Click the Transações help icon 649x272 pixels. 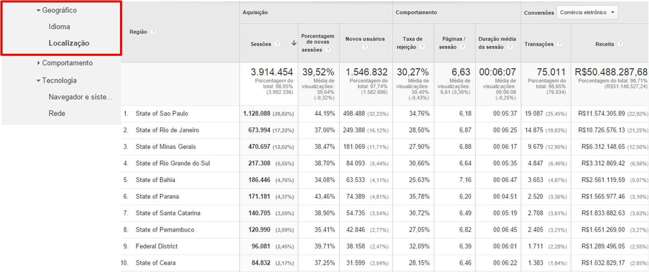point(559,44)
